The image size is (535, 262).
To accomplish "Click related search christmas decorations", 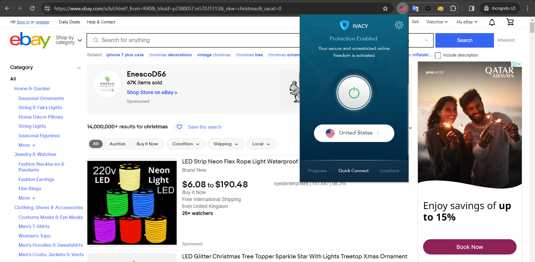I will pyautogui.click(x=170, y=55).
